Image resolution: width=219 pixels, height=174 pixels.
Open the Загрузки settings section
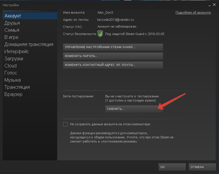point(14,58)
